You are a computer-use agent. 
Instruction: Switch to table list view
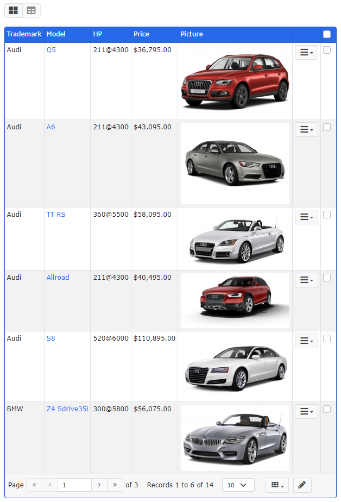[x=31, y=10]
